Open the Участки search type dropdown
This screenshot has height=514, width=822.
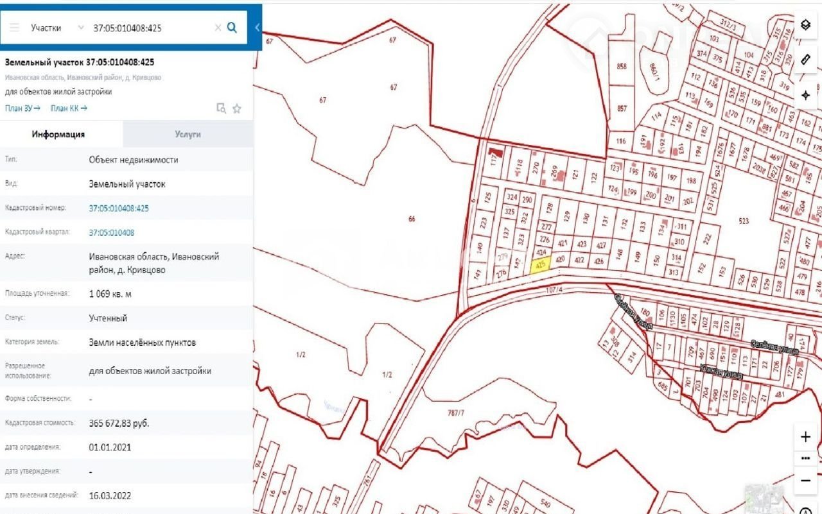point(57,28)
